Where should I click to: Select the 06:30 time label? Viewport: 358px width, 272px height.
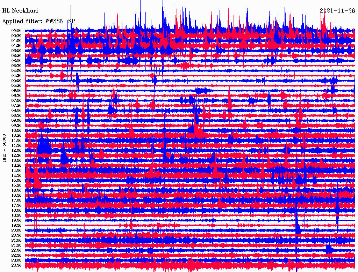(x=16, y=96)
